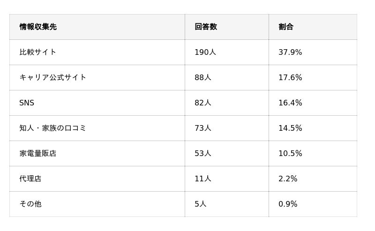Screen dimensions: 375x231
Task: Click the 回答数 column header
Action: pos(206,27)
